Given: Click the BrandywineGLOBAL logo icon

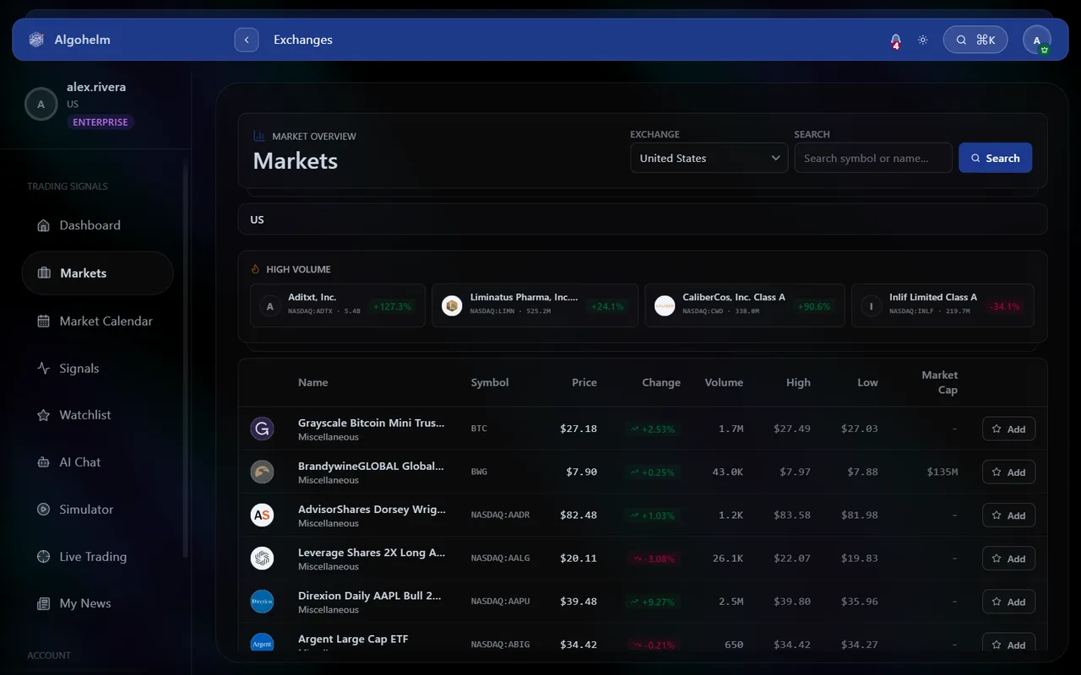Looking at the screenshot, I should (262, 472).
